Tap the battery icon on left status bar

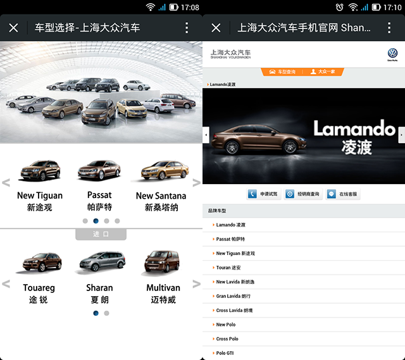174,7
